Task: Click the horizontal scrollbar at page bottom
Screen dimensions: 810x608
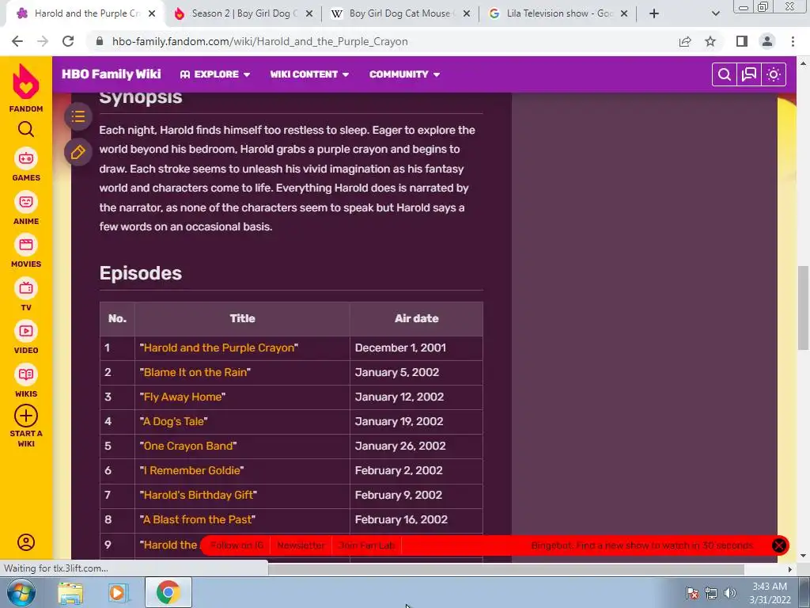Action: tap(506, 568)
